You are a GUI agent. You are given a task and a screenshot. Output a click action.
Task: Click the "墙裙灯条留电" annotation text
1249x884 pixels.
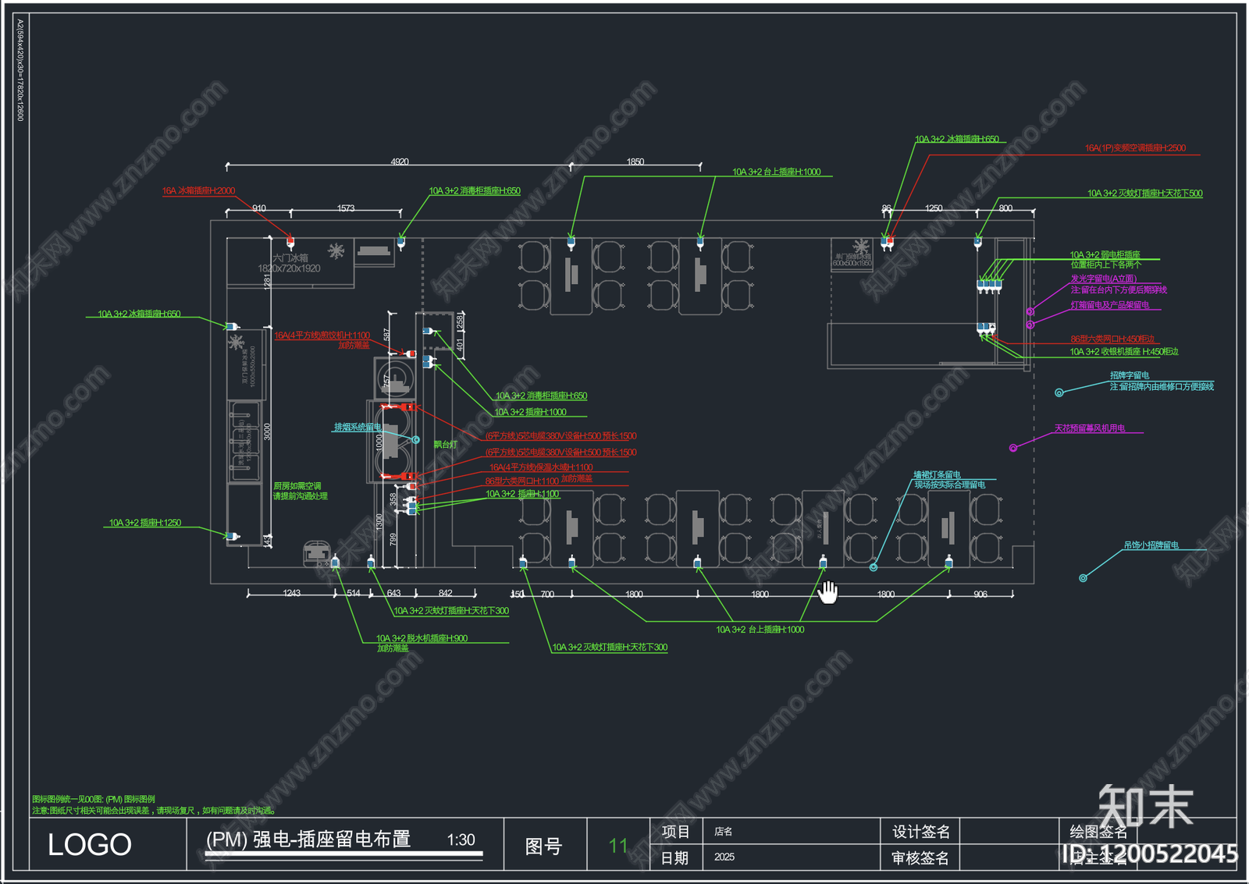click(937, 474)
